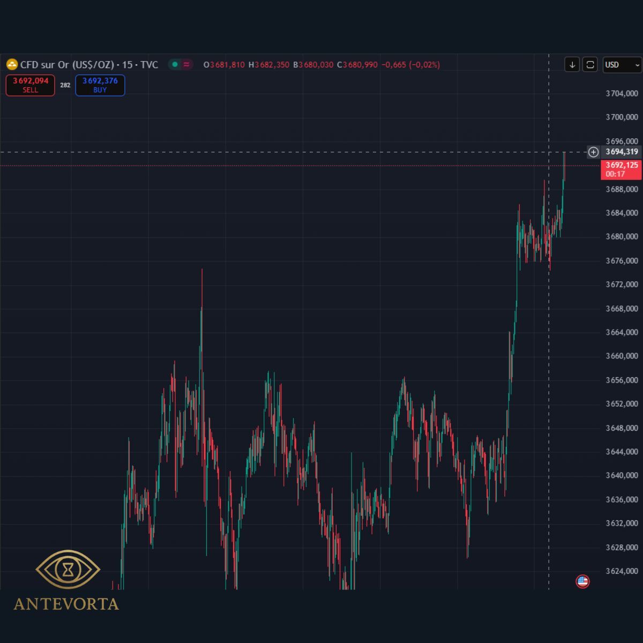Click the square-arrows icon left of USD
The height and width of the screenshot is (643, 643).
tap(590, 65)
